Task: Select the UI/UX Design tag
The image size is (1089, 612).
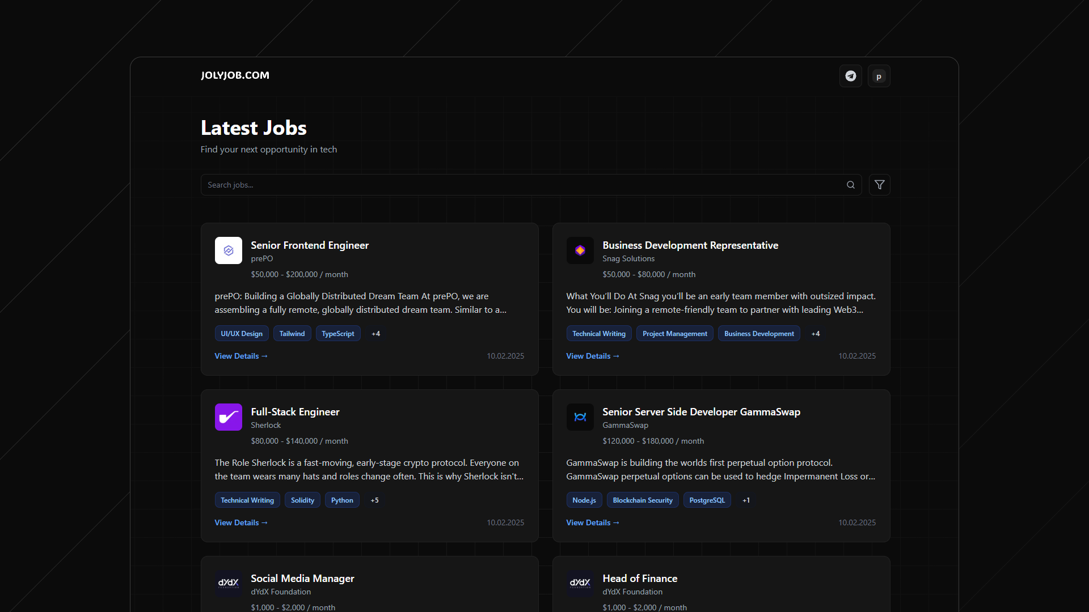Action: pos(242,334)
